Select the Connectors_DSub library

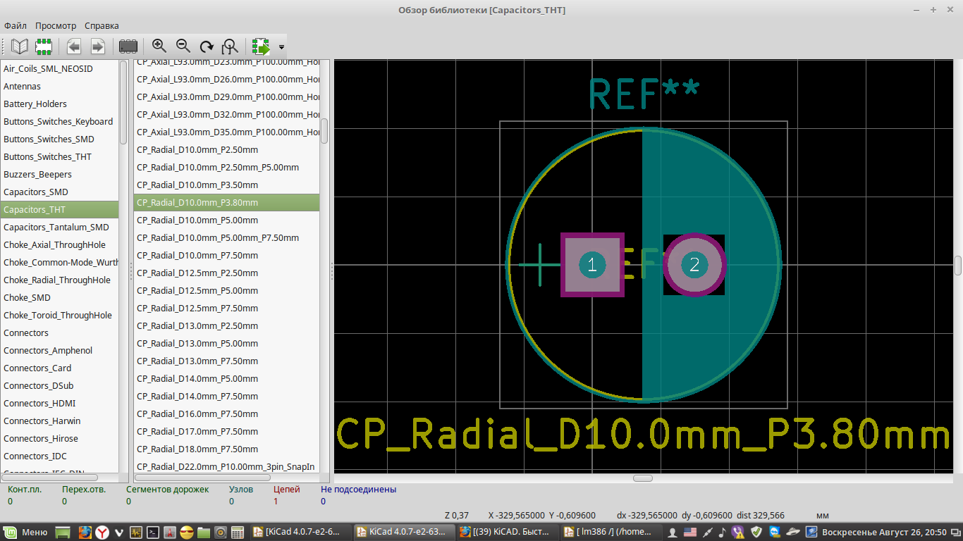pos(59,385)
